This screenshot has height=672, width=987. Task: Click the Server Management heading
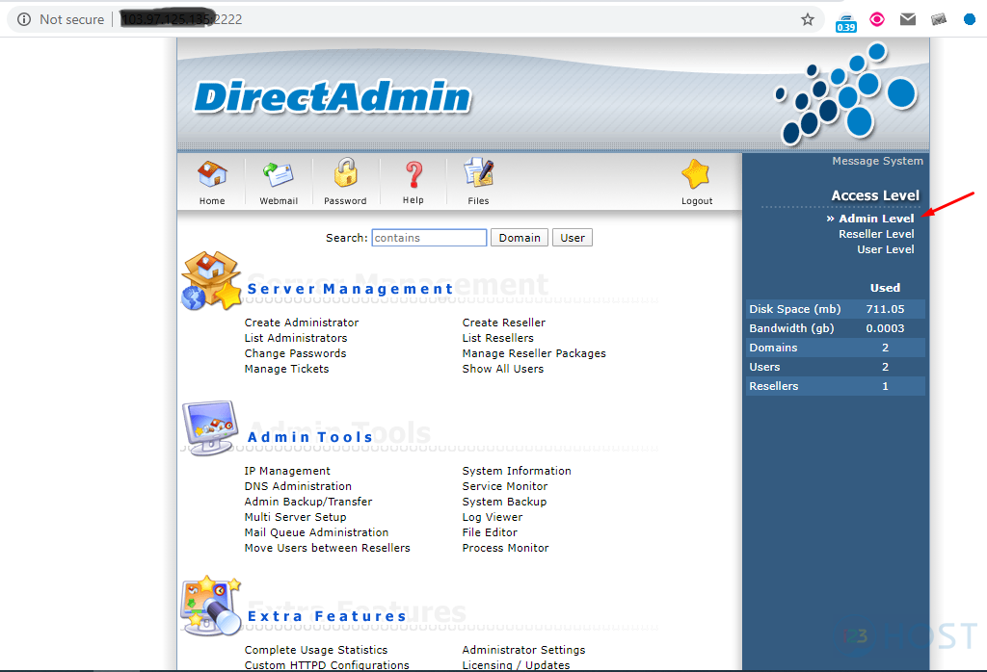tap(350, 289)
